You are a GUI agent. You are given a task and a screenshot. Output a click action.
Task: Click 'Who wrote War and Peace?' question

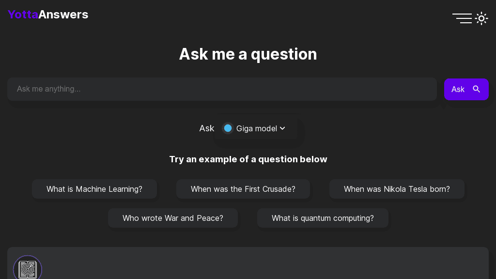173,218
